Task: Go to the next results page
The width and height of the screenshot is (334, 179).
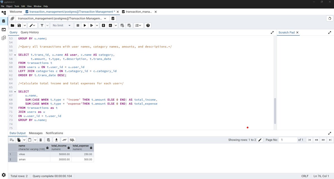Action: (323, 140)
